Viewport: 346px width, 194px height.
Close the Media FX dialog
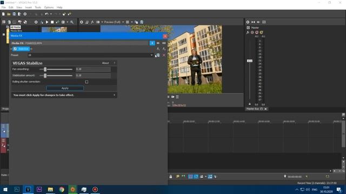[165, 36]
